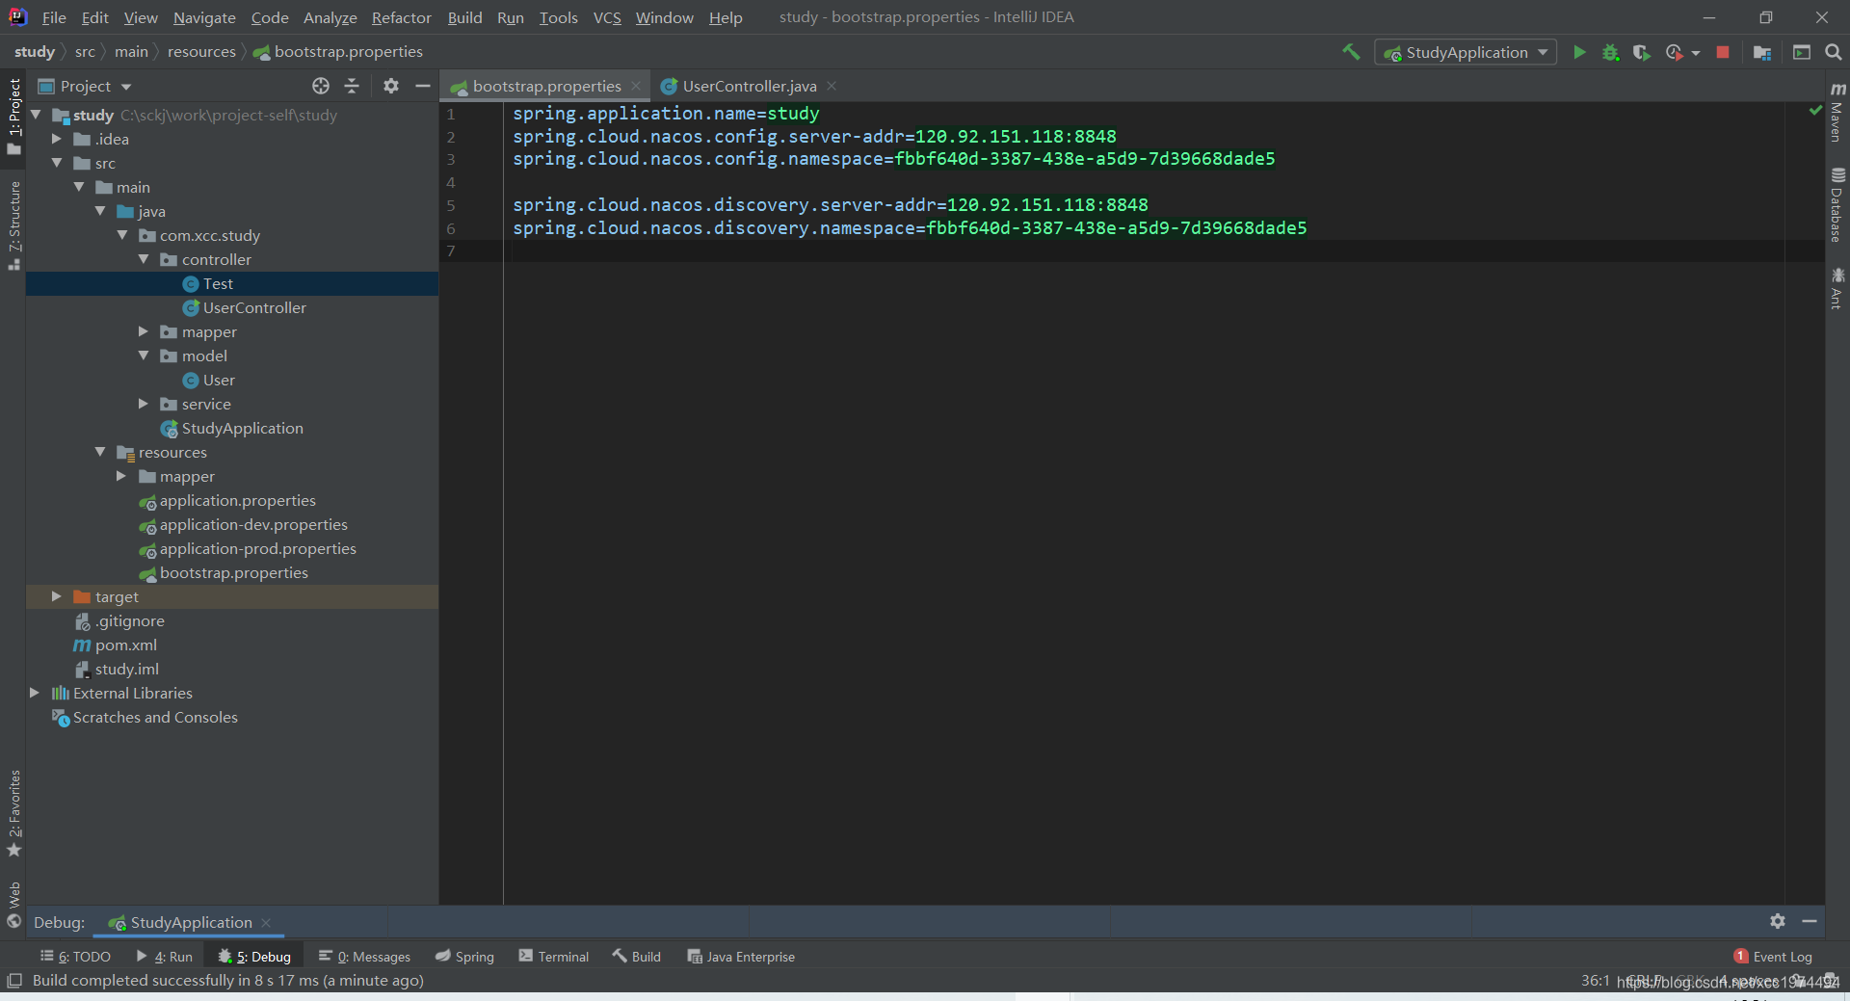Open the 4: Run tool window
The width and height of the screenshot is (1850, 1001).
165,957
